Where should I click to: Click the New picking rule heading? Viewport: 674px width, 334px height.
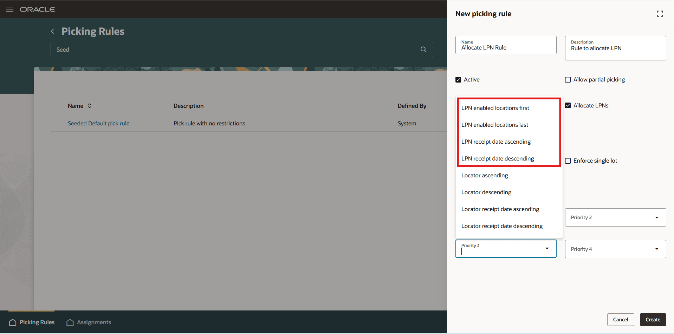pyautogui.click(x=483, y=14)
